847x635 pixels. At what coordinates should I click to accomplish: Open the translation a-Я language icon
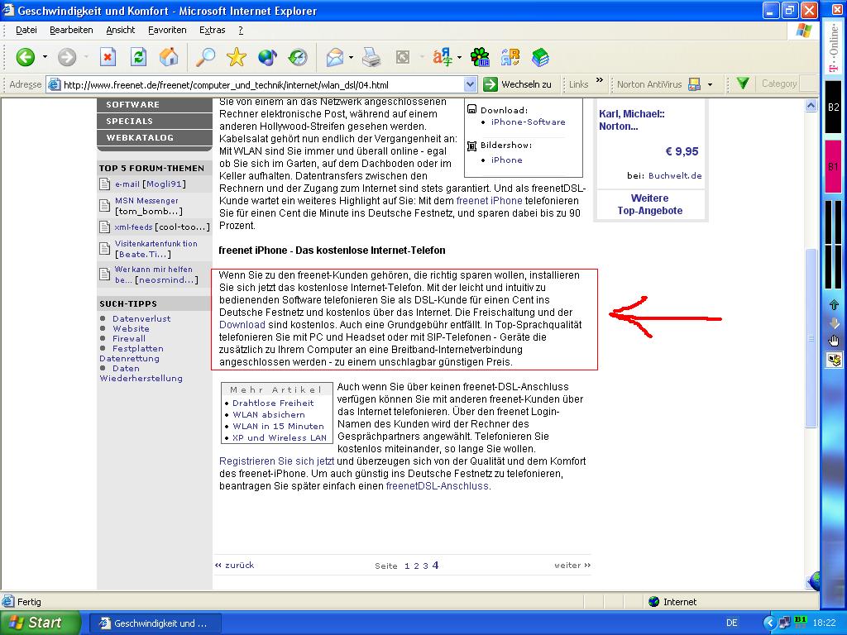pyautogui.click(x=443, y=57)
